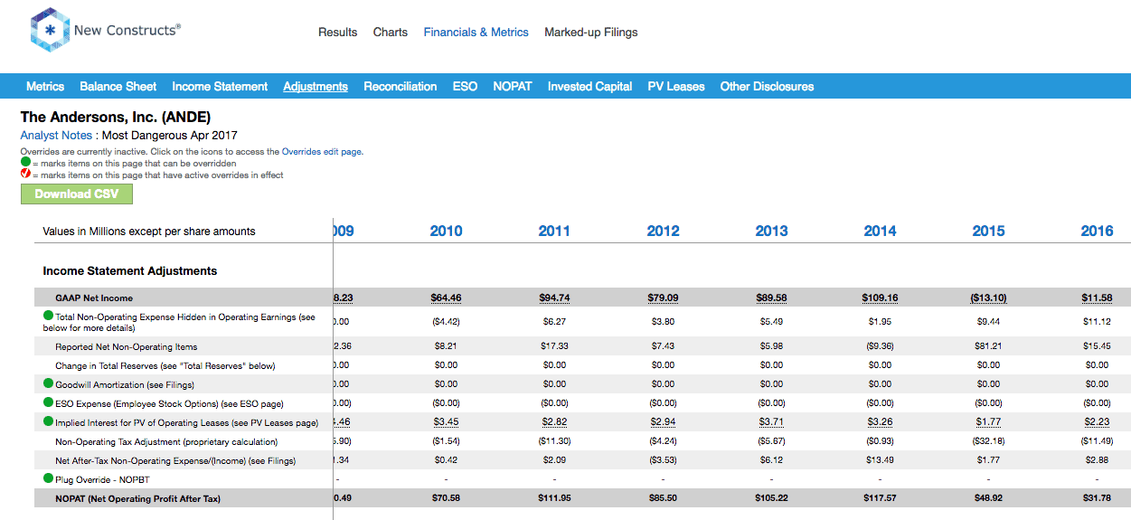This screenshot has height=520, width=1131.
Task: Click Change in Total Reserves row label
Action: 165,365
